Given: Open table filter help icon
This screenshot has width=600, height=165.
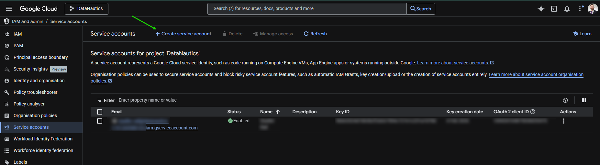Looking at the screenshot, I should pyautogui.click(x=565, y=100).
